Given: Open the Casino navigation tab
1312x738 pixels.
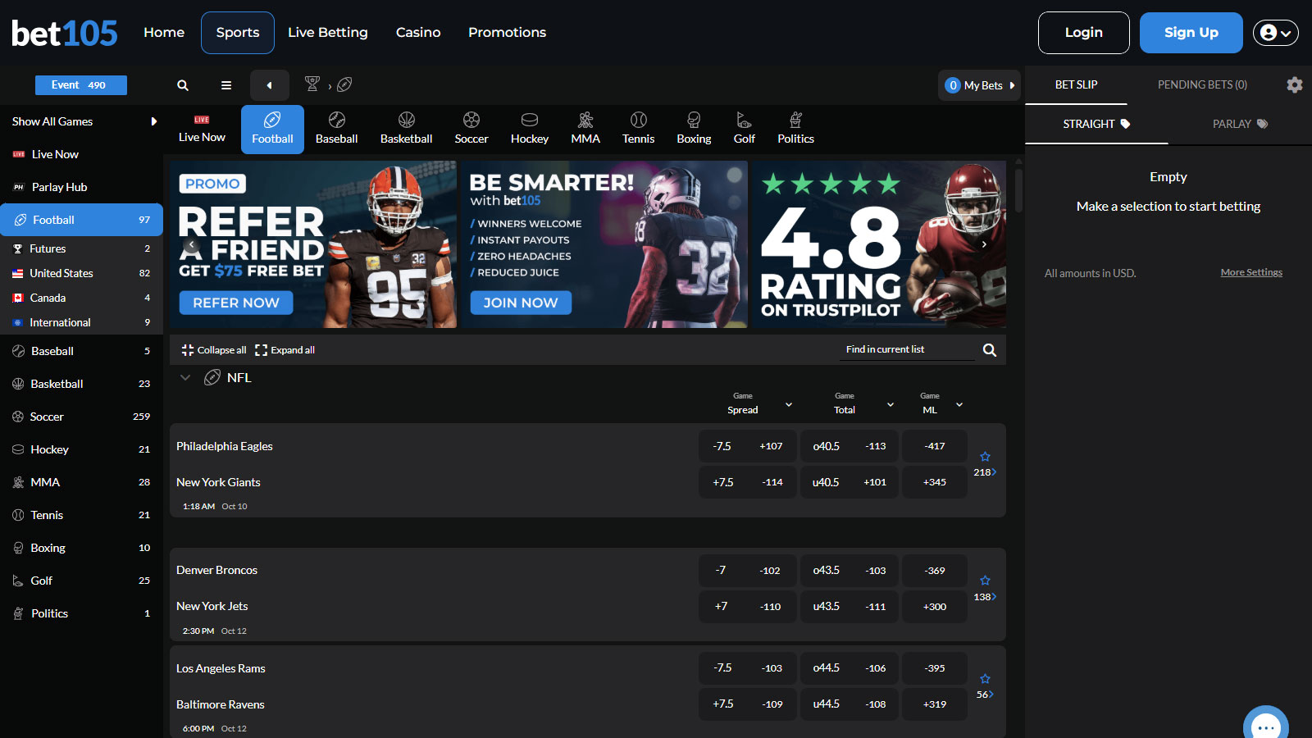Looking at the screenshot, I should coord(418,33).
